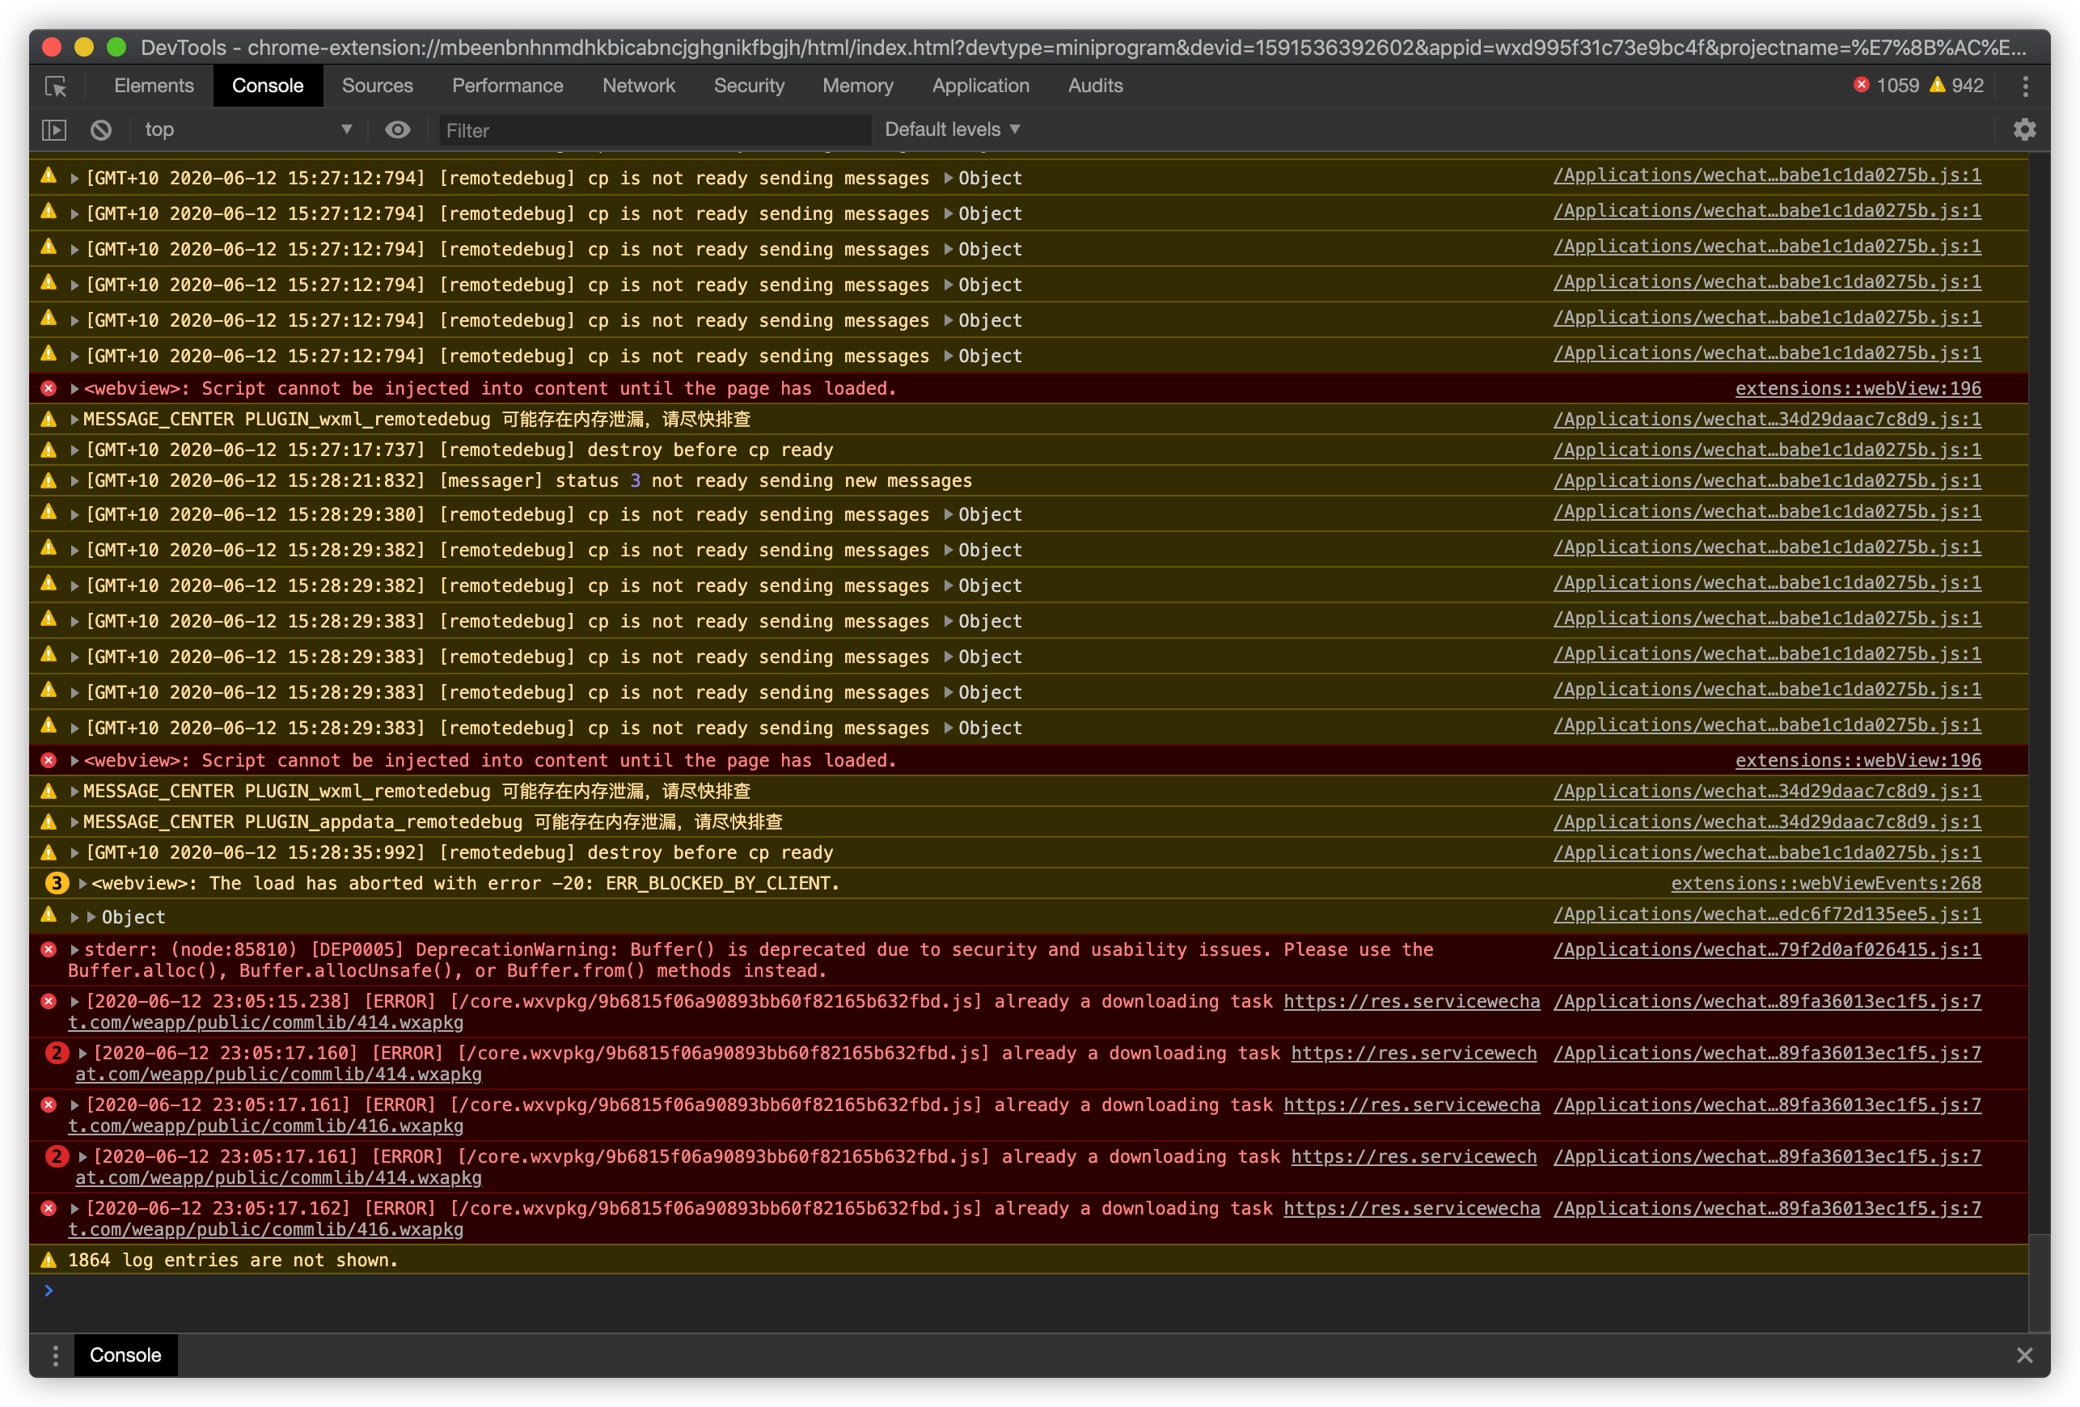Viewport: 2080px width, 1407px height.
Task: Open the extensions::webViewEvents:268 source link
Action: (x=1825, y=883)
